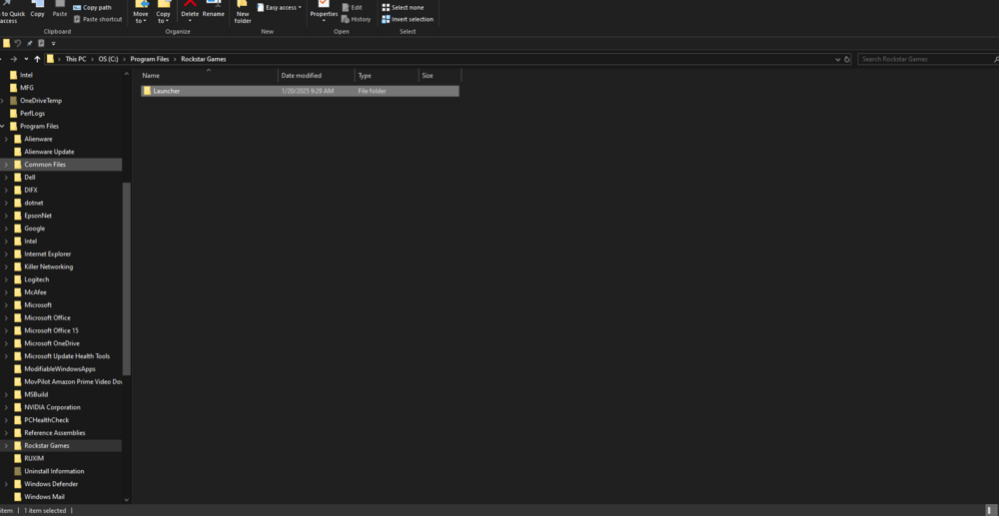
Task: Click Invert selection in Select group
Action: click(x=408, y=19)
